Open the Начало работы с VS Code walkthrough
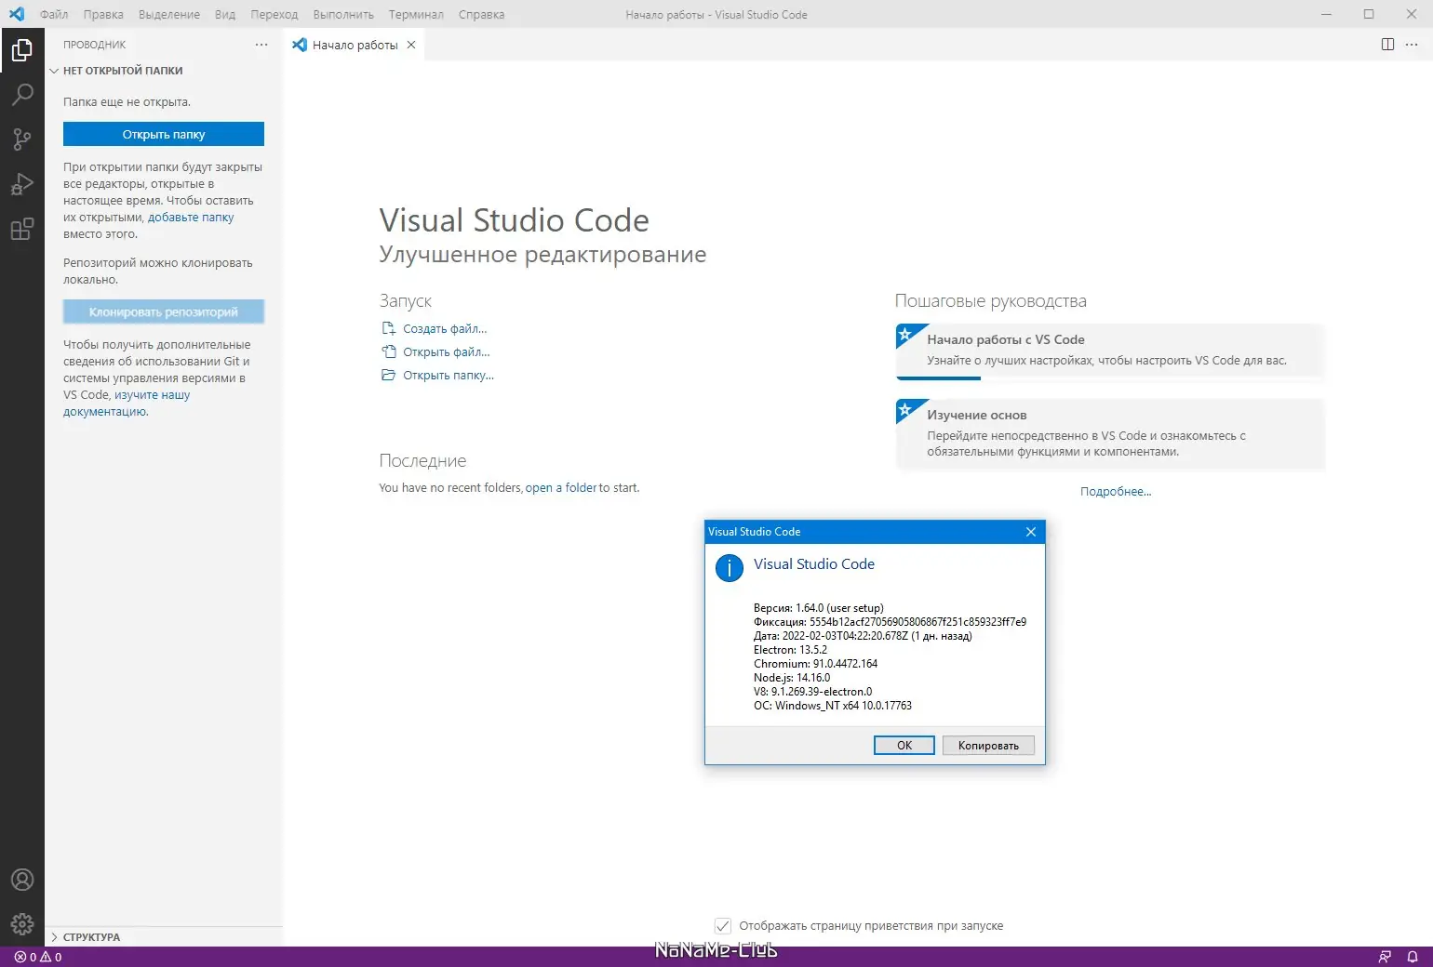The image size is (1433, 967). 1110,351
